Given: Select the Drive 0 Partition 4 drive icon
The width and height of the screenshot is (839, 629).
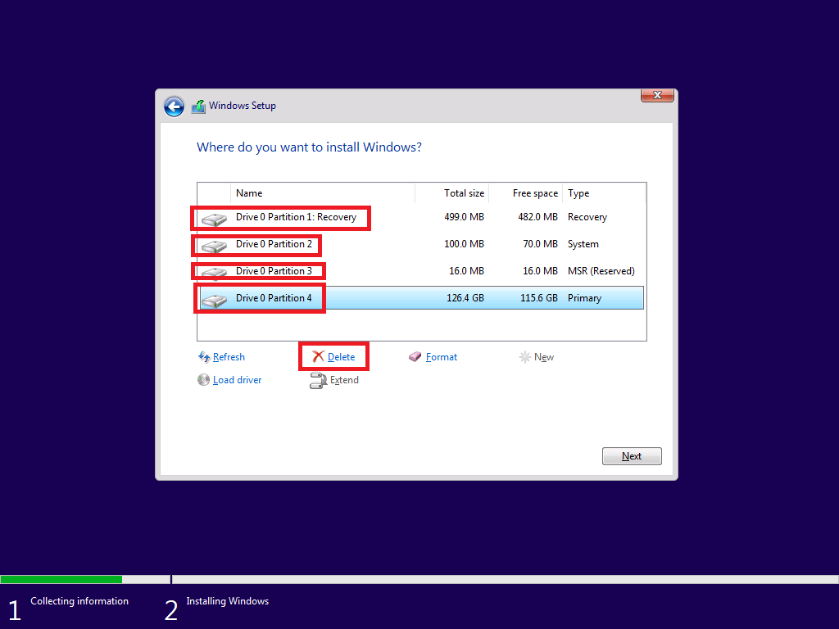Looking at the screenshot, I should 214,300.
